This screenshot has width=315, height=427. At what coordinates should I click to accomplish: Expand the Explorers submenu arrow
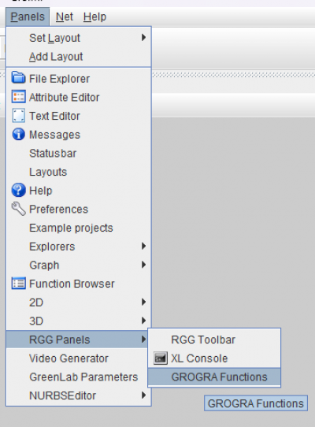click(143, 246)
